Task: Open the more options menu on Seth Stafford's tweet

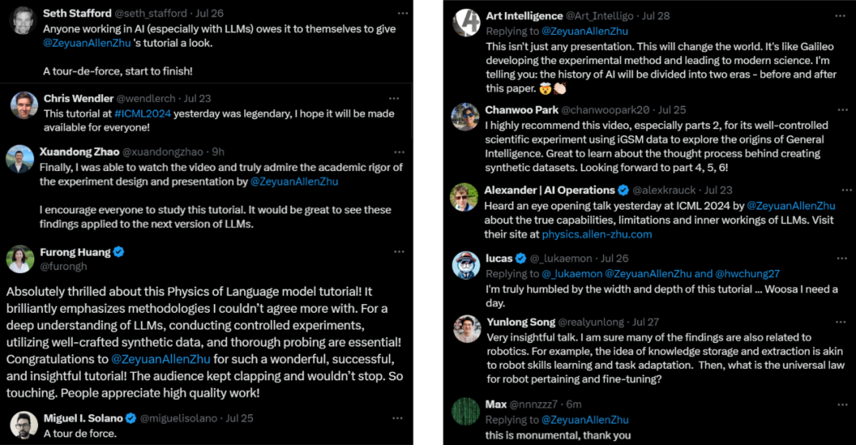Action: pos(403,13)
